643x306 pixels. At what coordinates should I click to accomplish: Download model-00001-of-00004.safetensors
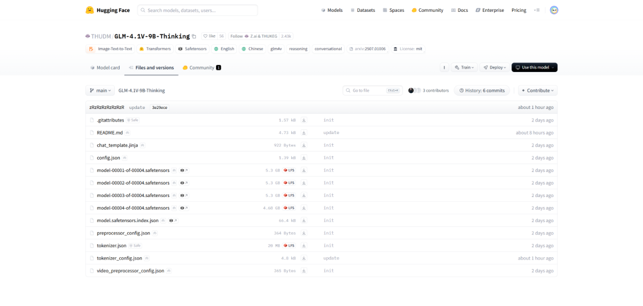(304, 170)
